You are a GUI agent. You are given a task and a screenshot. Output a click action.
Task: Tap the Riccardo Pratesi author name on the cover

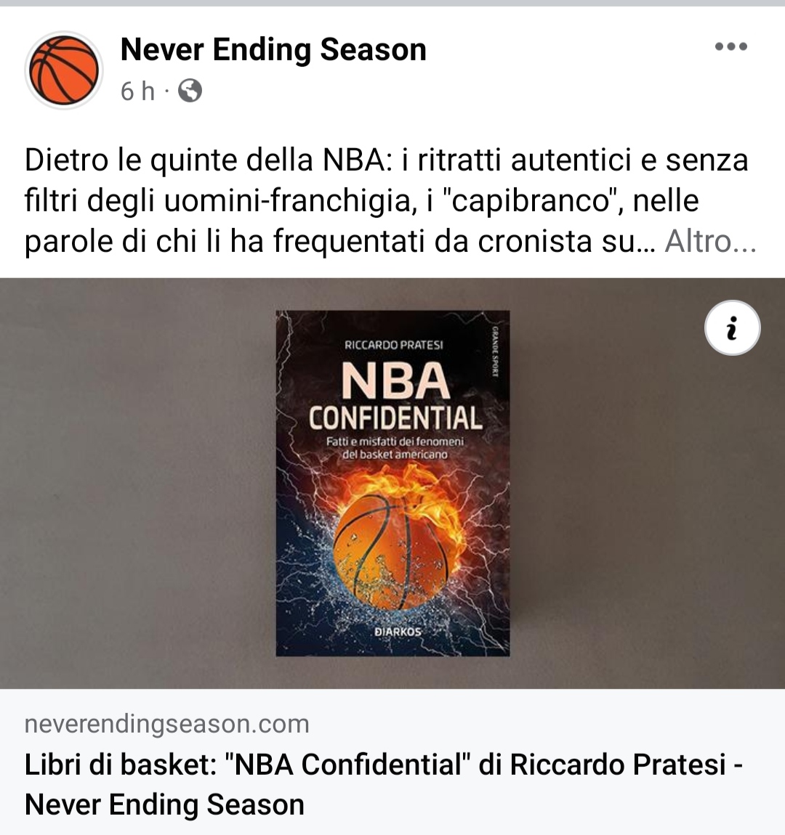(394, 345)
